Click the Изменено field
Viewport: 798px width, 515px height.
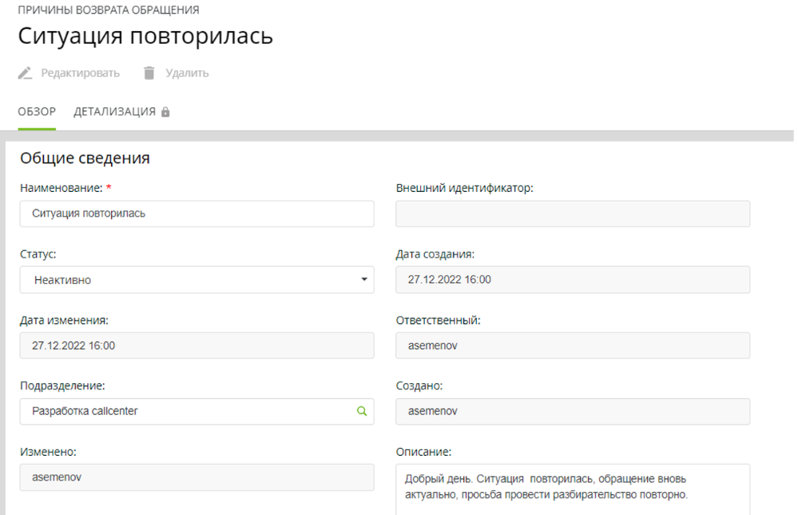pyautogui.click(x=197, y=477)
